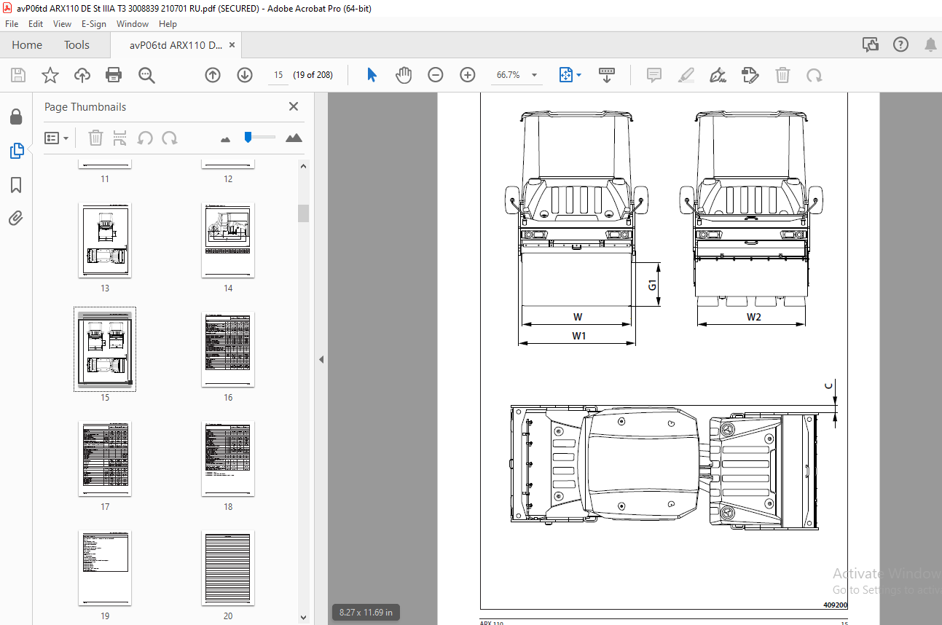Open the Window menu
This screenshot has width=942, height=625.
point(133,24)
